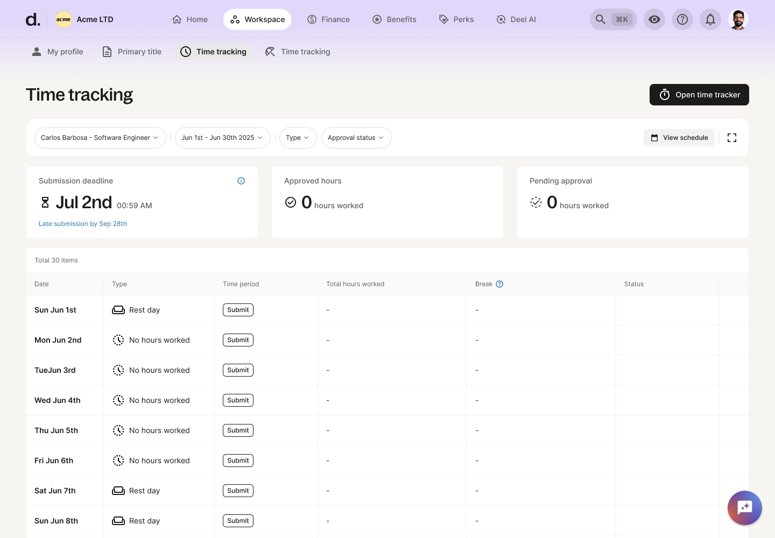775x538 pixels.
Task: Toggle the eye visibility icon in header
Action: [654, 19]
